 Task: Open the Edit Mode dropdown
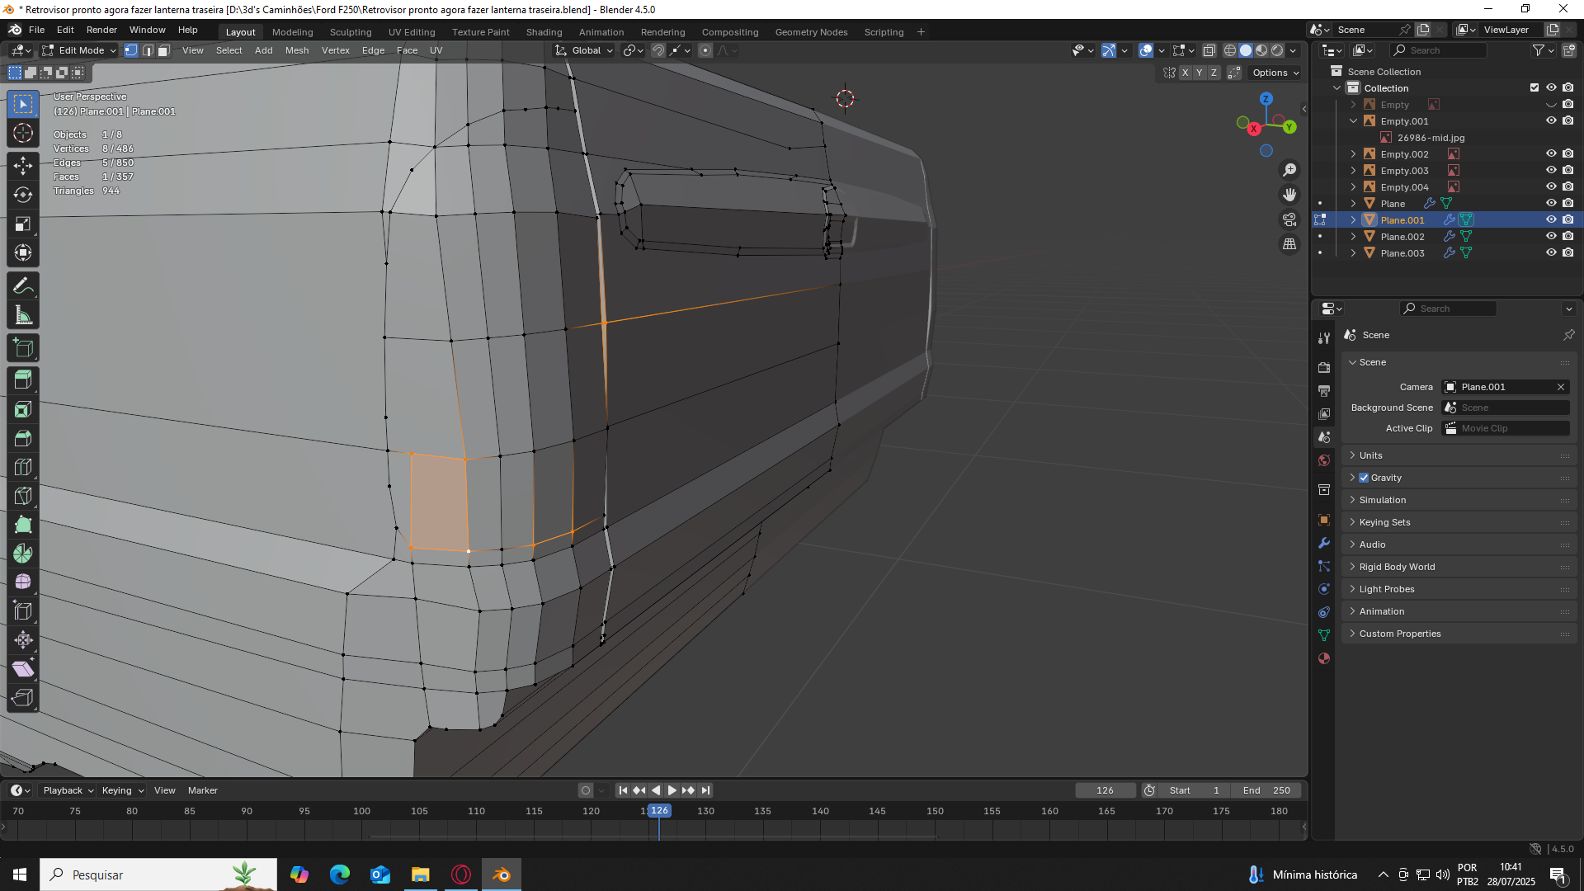point(80,50)
